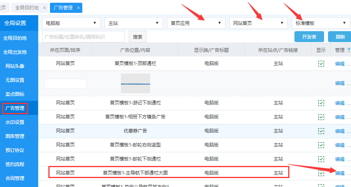Screen dimensions: 351x187
Task: Select 图库管理 from the sidebar
Action: [x=15, y=136]
